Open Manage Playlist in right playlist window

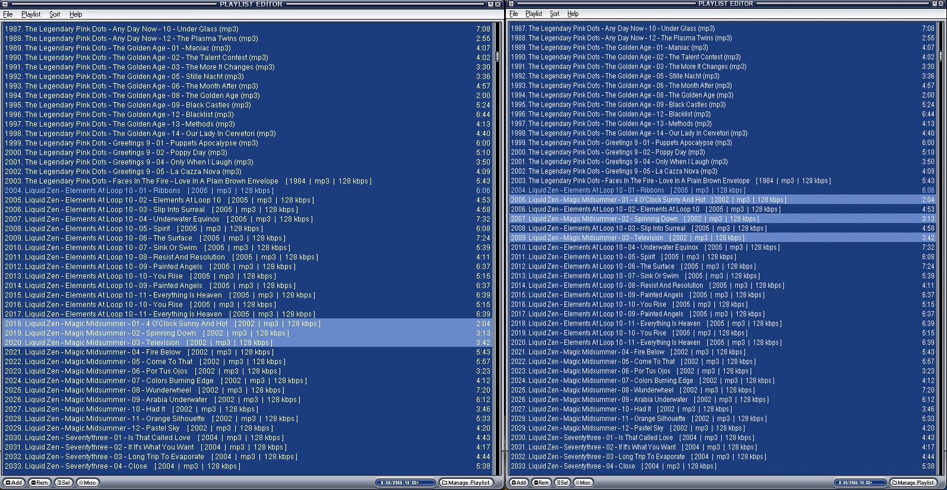point(913,482)
